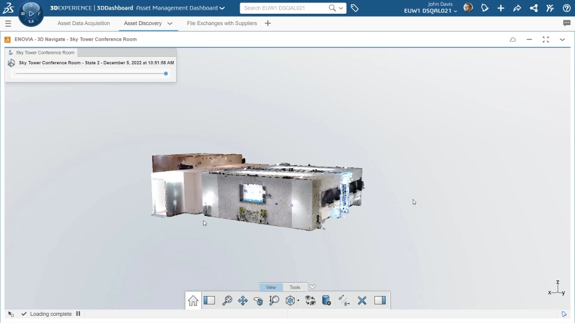Click the Loading complete status text
The height and width of the screenshot is (323, 575).
coord(51,314)
